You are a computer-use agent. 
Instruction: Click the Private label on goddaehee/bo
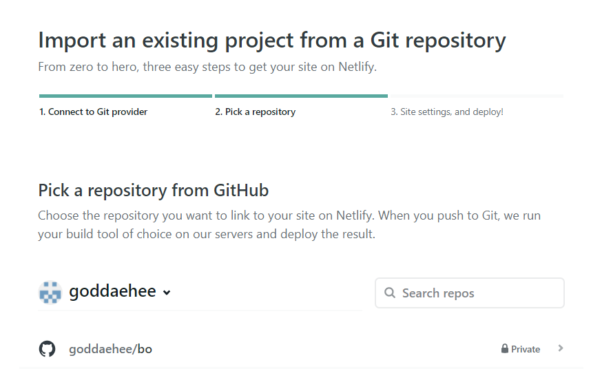coord(526,349)
